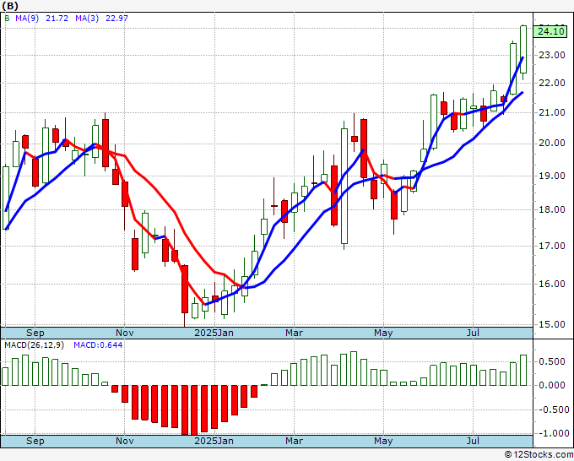The height and width of the screenshot is (461, 574).
Task: Click the small B symbol label before MA(9)
Action: [7, 19]
